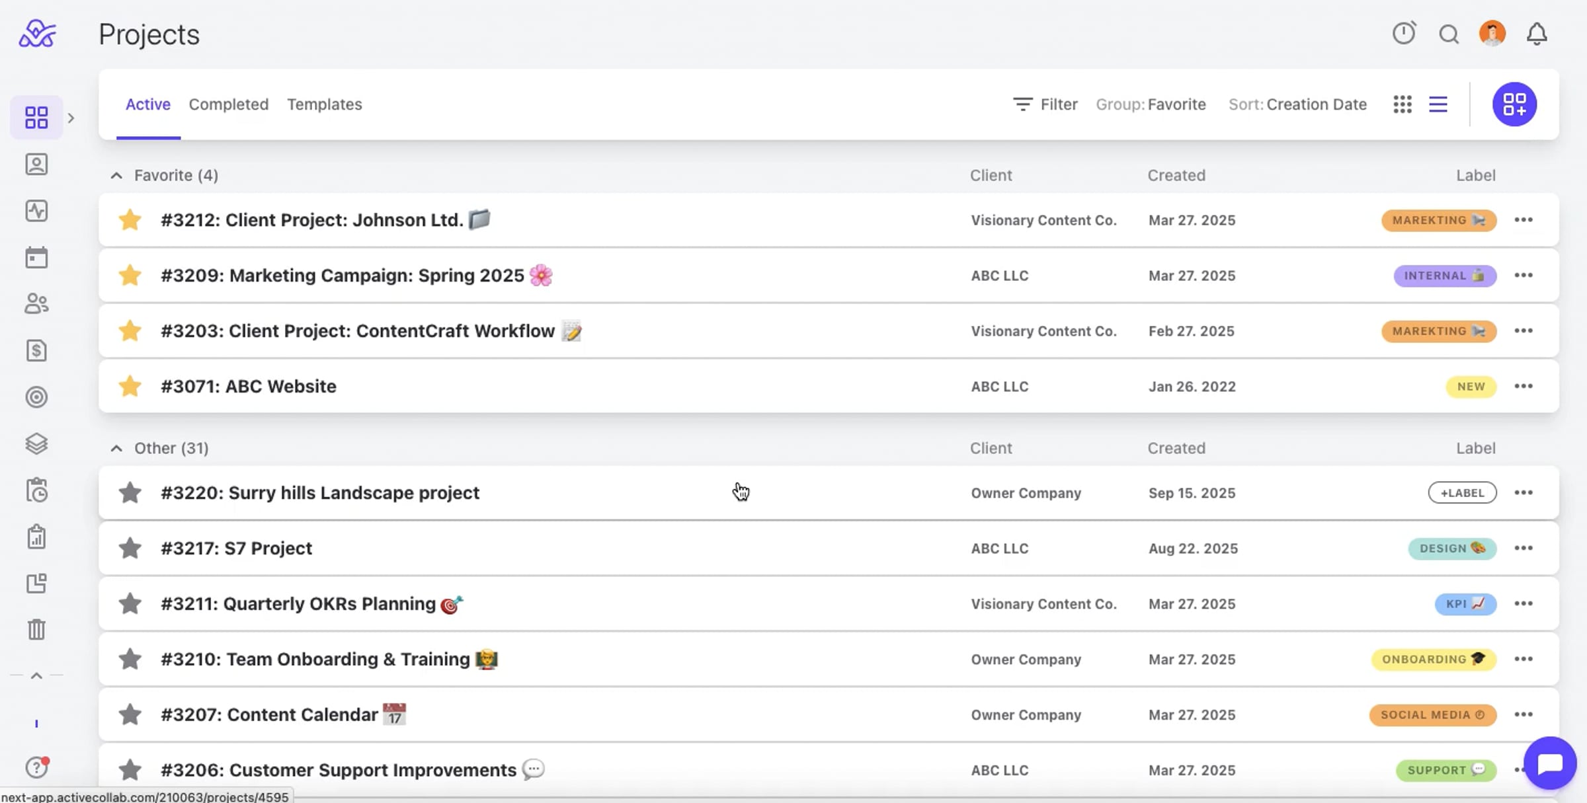This screenshot has width=1587, height=803.
Task: Favorite #3207 Content Calendar
Action: (x=130, y=714)
